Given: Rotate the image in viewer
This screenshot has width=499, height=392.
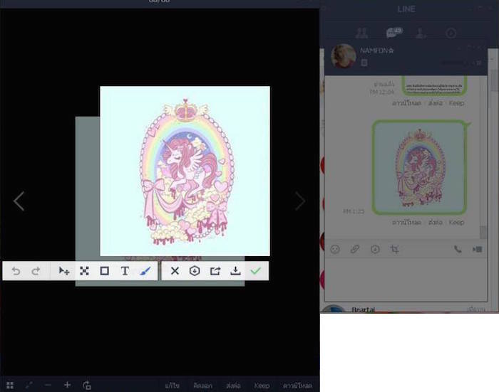Looking at the screenshot, I should click(x=86, y=386).
